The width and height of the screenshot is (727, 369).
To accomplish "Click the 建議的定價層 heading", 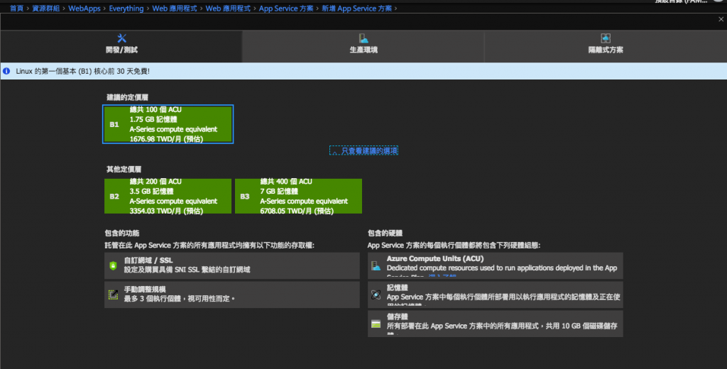I will pos(128,97).
